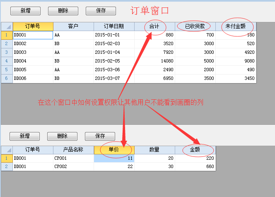
Task: Select row header 3 in order table
Action: coord(7,53)
